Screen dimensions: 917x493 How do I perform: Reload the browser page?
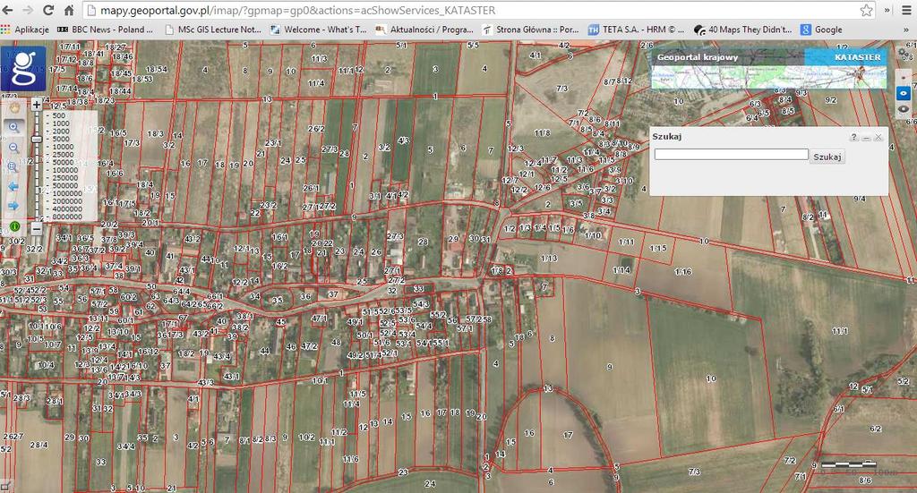pos(48,10)
